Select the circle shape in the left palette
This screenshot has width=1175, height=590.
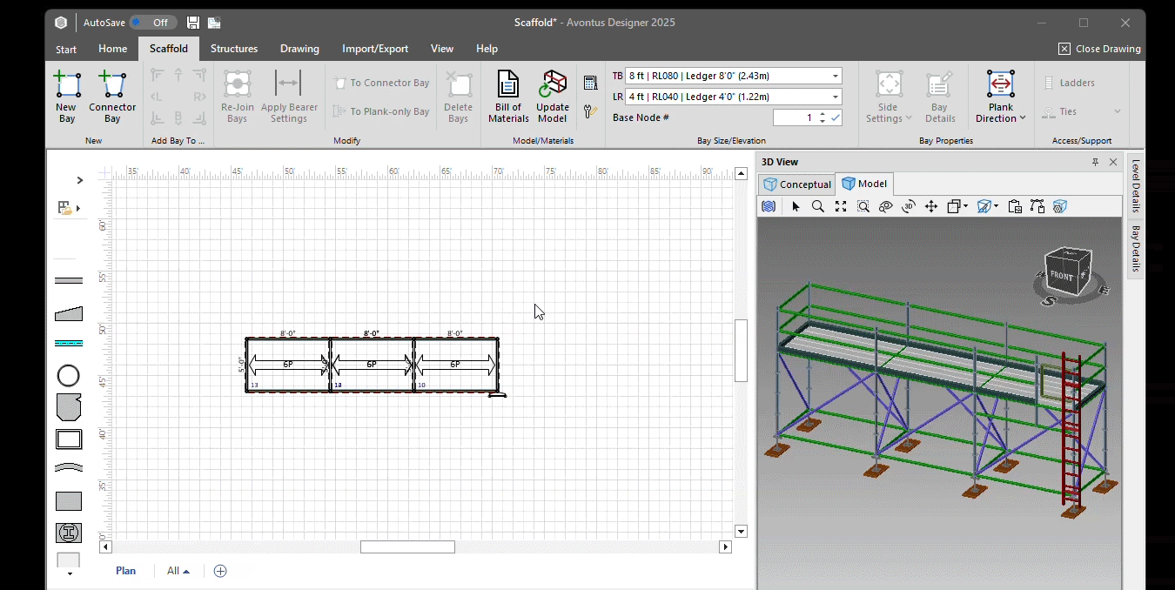[x=69, y=376]
